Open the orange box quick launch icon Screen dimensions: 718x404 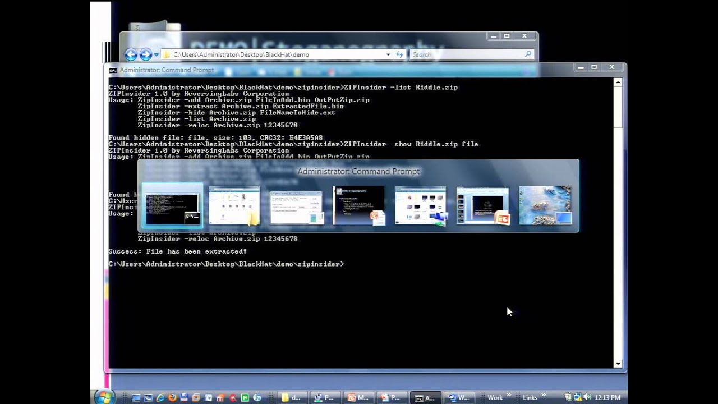click(x=196, y=398)
